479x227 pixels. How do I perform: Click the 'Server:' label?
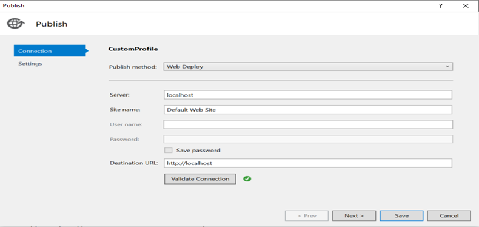click(120, 95)
